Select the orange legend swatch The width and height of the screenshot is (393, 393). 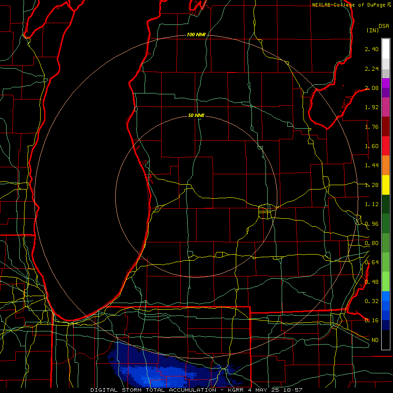coord(386,165)
